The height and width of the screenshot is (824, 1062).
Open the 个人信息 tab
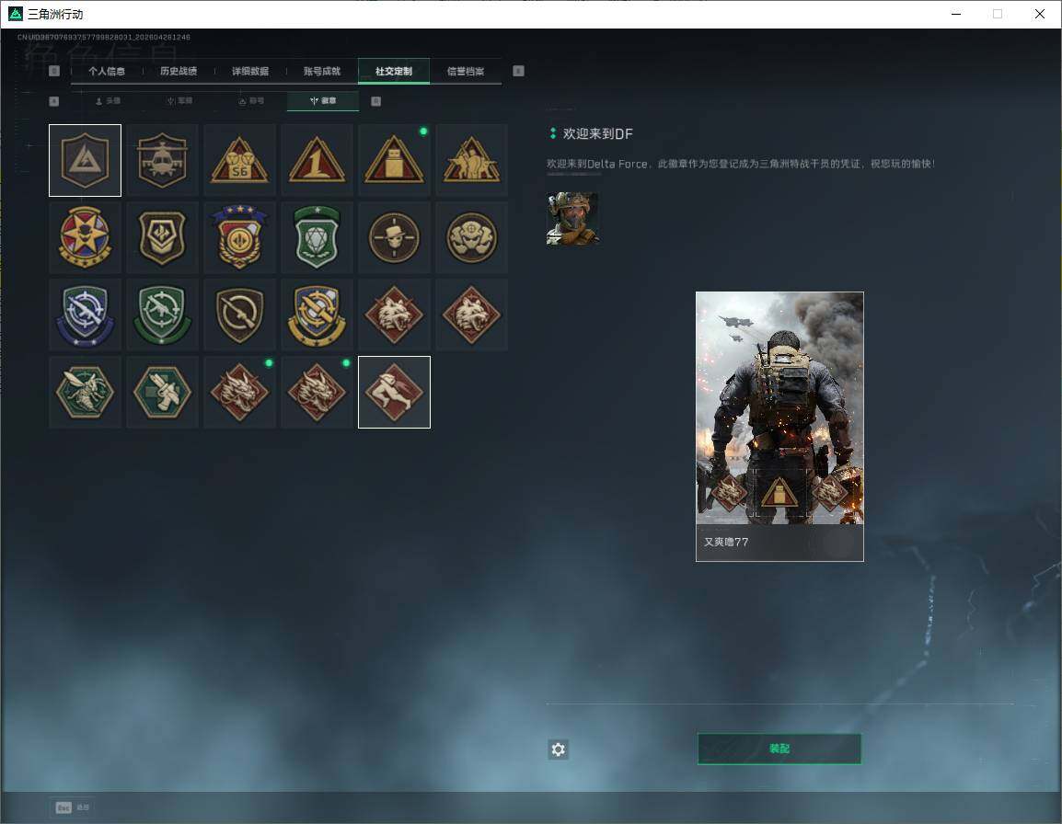pos(107,71)
